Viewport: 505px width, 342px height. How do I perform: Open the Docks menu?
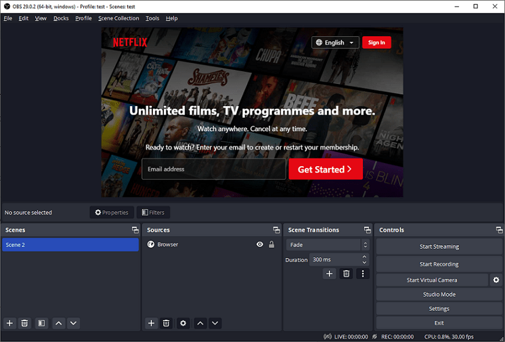click(x=61, y=18)
